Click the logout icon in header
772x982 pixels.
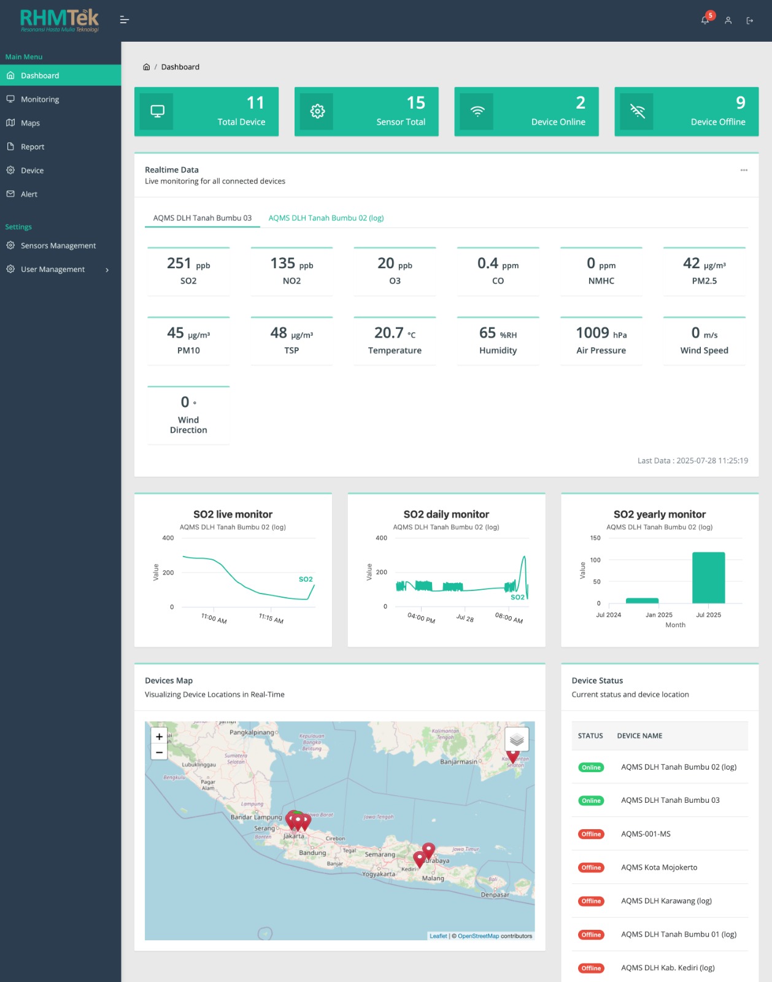[749, 20]
